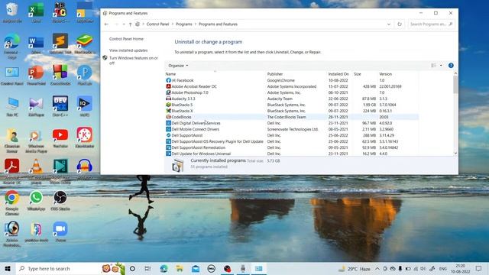Select Adobe Photoshop 7.0 entry
The height and width of the screenshot is (275, 489).
pyautogui.click(x=292, y=92)
